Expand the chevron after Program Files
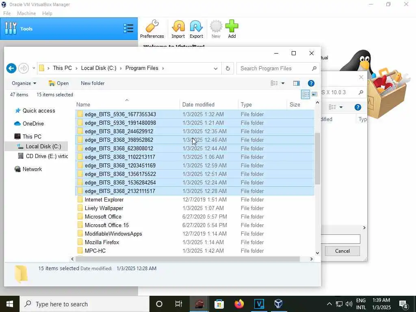The height and width of the screenshot is (312, 416). [x=163, y=68]
